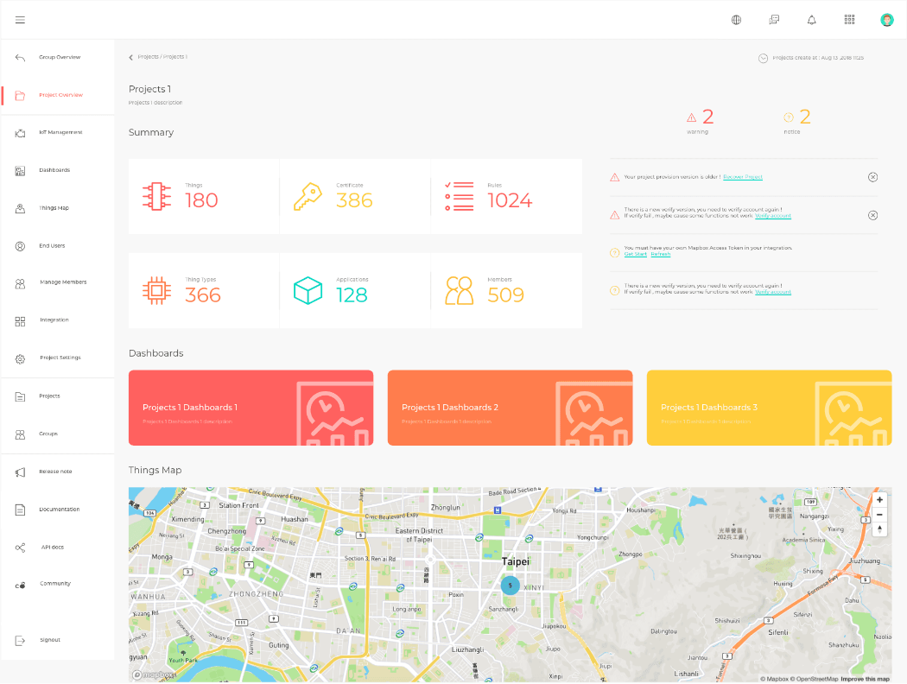Zoom out on the map
The height and width of the screenshot is (684, 907).
coord(879,515)
